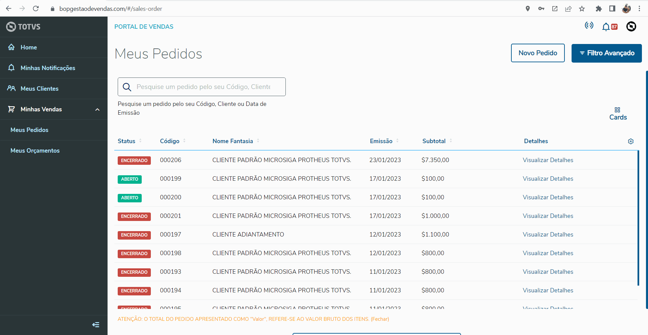Image resolution: width=648 pixels, height=335 pixels.
Task: Click ENCERRADO badge of order 000206
Action: (x=134, y=160)
